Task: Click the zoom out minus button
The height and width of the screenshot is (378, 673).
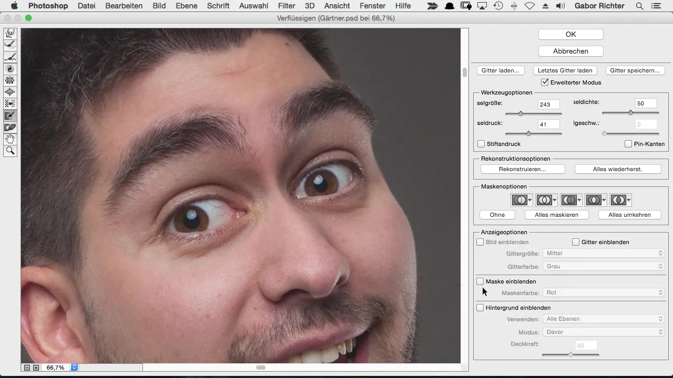Action: point(27,367)
